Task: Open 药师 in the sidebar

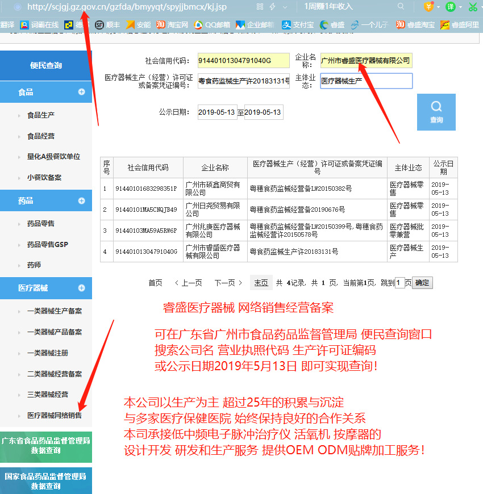Action: [34, 265]
